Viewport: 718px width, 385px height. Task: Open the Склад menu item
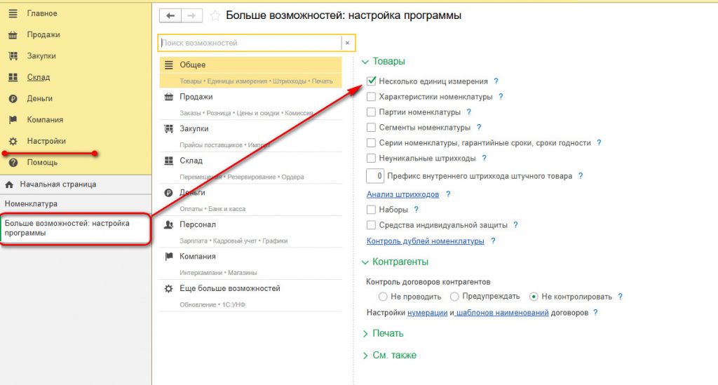coord(39,77)
